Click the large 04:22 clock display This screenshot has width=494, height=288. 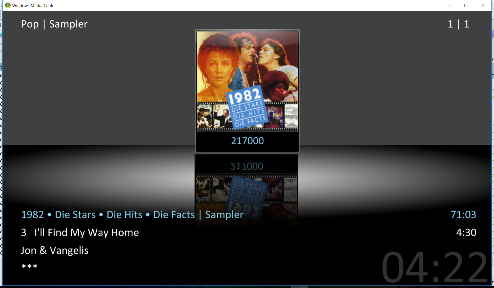click(x=434, y=268)
